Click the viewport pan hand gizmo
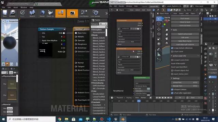This screenshot has width=218, height=122. tap(167, 34)
